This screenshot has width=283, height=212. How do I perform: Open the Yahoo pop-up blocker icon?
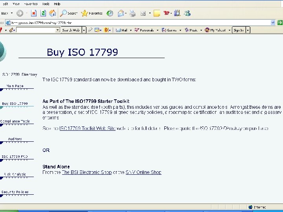point(97,30)
